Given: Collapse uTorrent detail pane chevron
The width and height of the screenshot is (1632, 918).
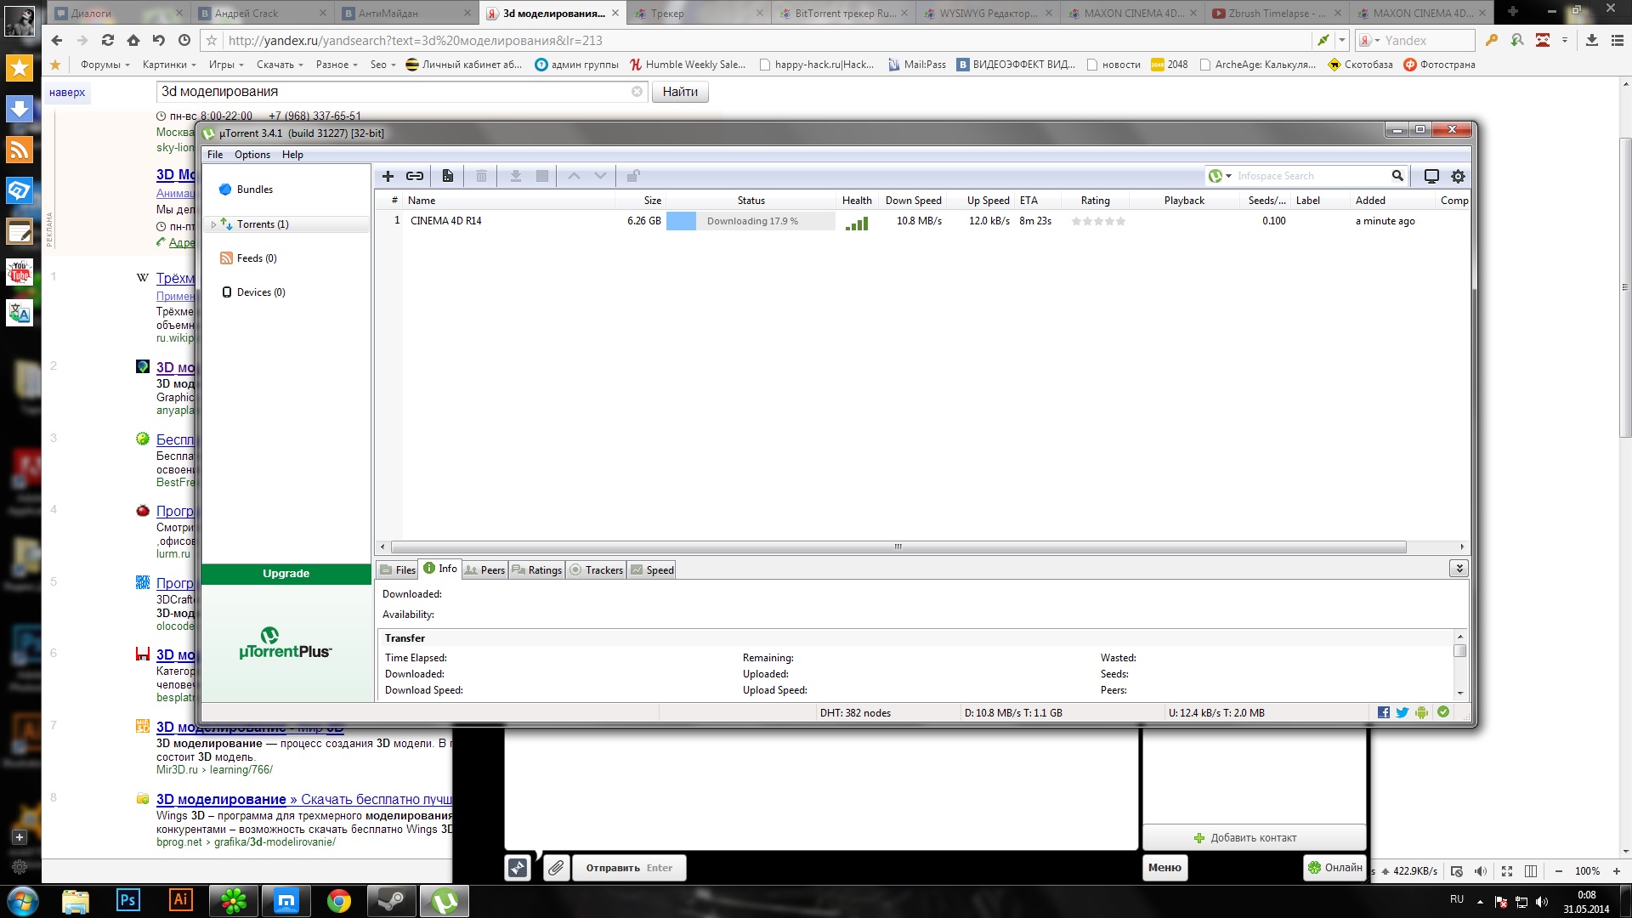Looking at the screenshot, I should 1459,569.
